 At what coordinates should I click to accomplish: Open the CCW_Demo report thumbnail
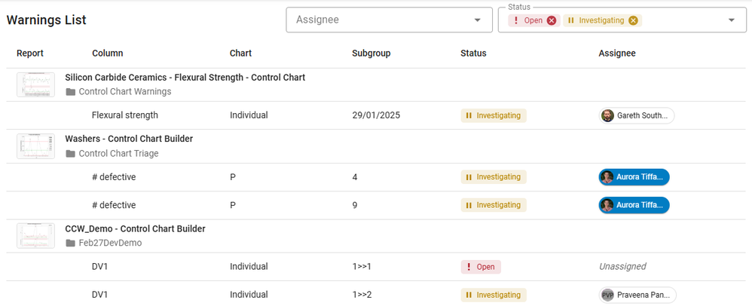tap(35, 235)
